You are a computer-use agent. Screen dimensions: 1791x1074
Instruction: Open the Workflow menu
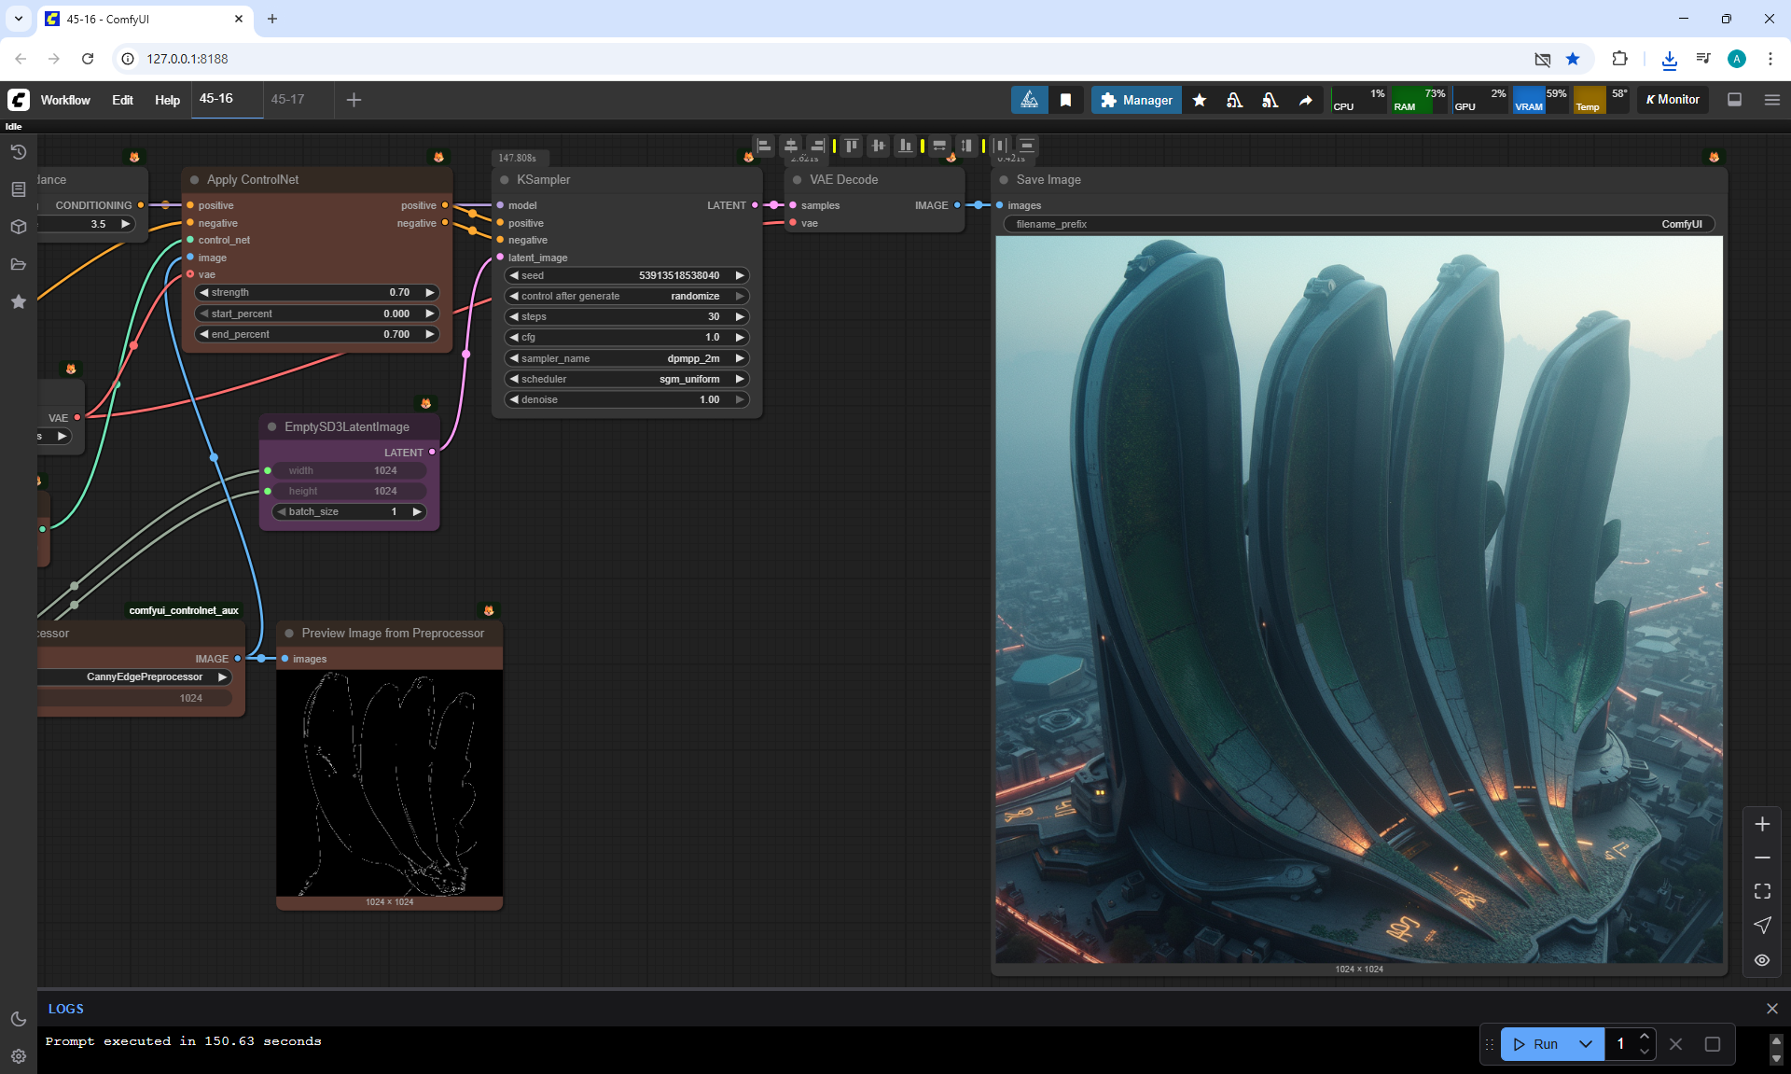[65, 100]
